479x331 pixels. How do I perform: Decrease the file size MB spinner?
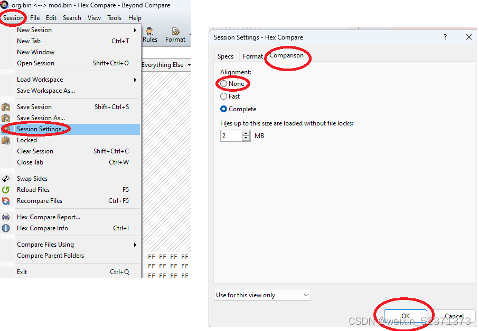point(246,139)
